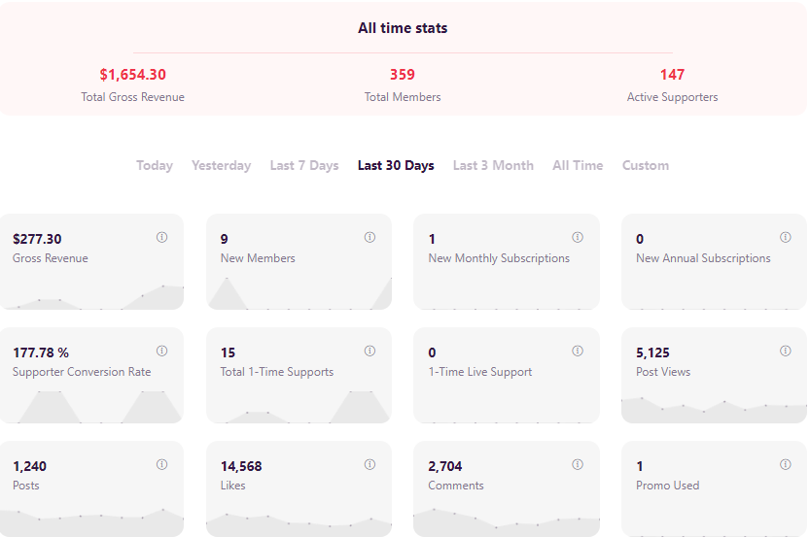
Task: Show info for New Monthly Subscriptions
Action: click(x=578, y=237)
